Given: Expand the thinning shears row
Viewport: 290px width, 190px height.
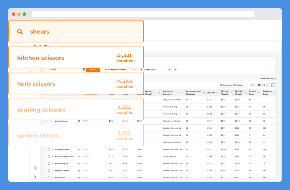Looking at the screenshot, I should click(52, 149).
